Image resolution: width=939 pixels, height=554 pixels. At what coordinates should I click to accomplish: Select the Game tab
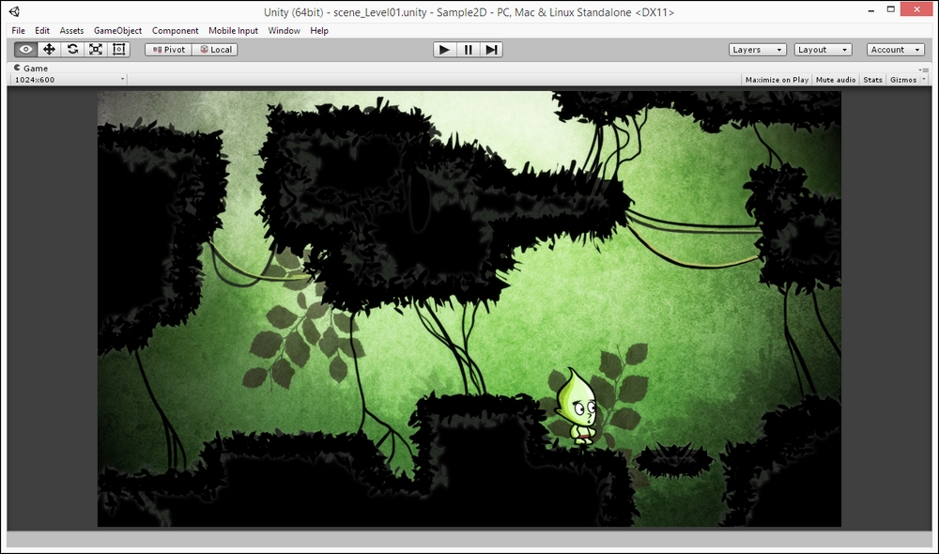(x=31, y=69)
